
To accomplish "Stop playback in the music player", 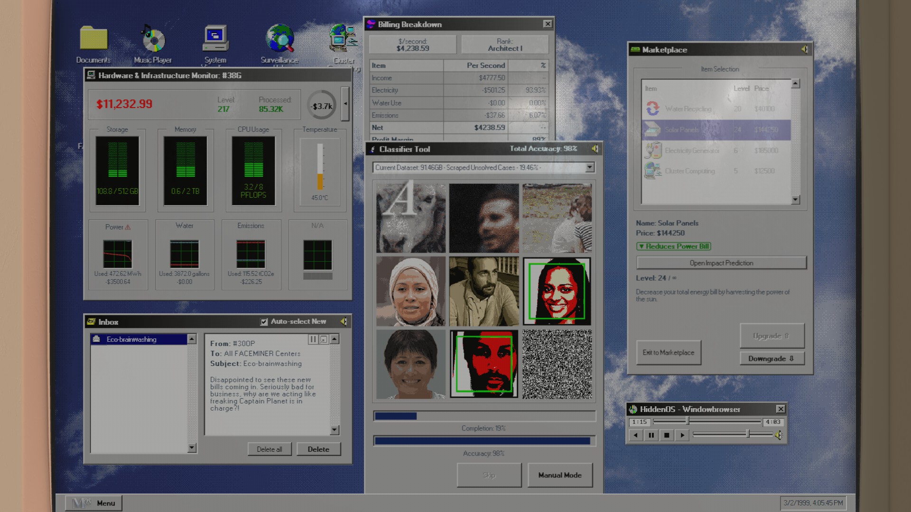I will click(667, 435).
